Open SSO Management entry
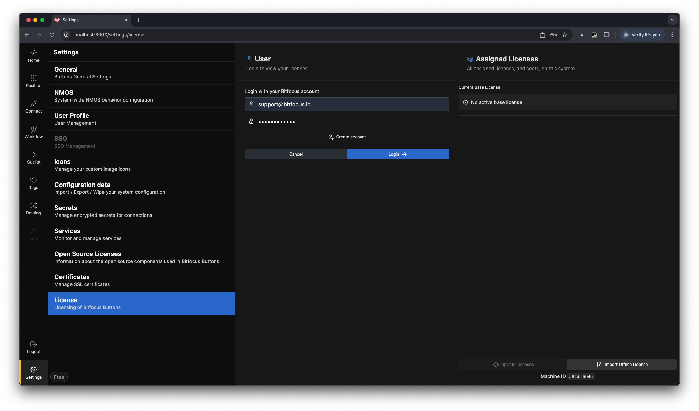 pos(141,142)
